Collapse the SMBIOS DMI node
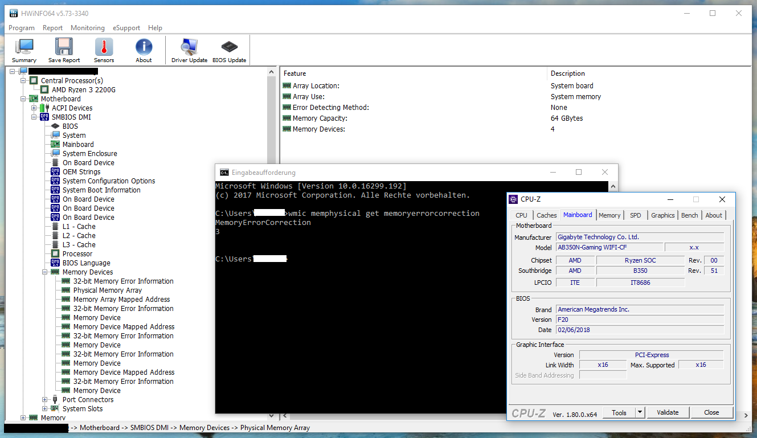 (x=34, y=117)
